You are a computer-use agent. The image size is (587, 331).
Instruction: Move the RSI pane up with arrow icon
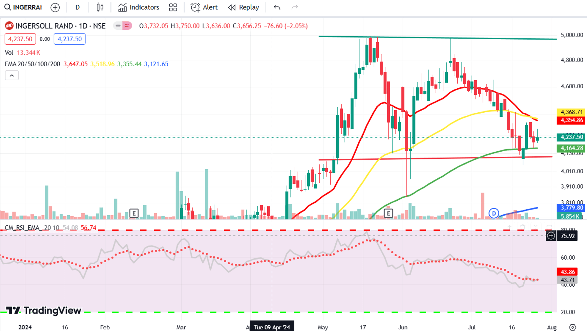509,227
